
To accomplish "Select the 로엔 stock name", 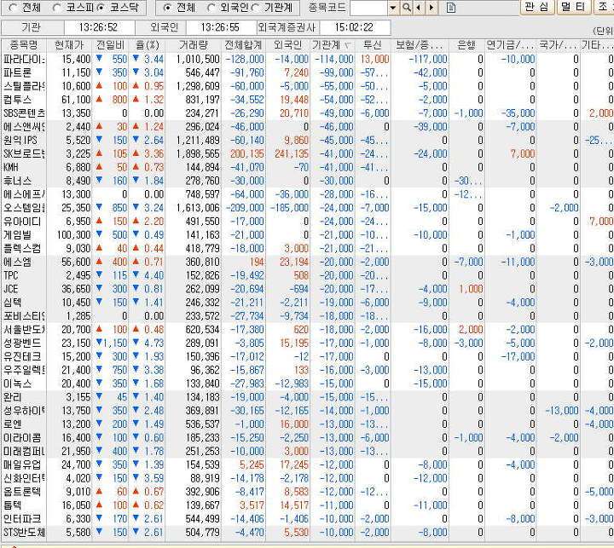I will 12,424.
